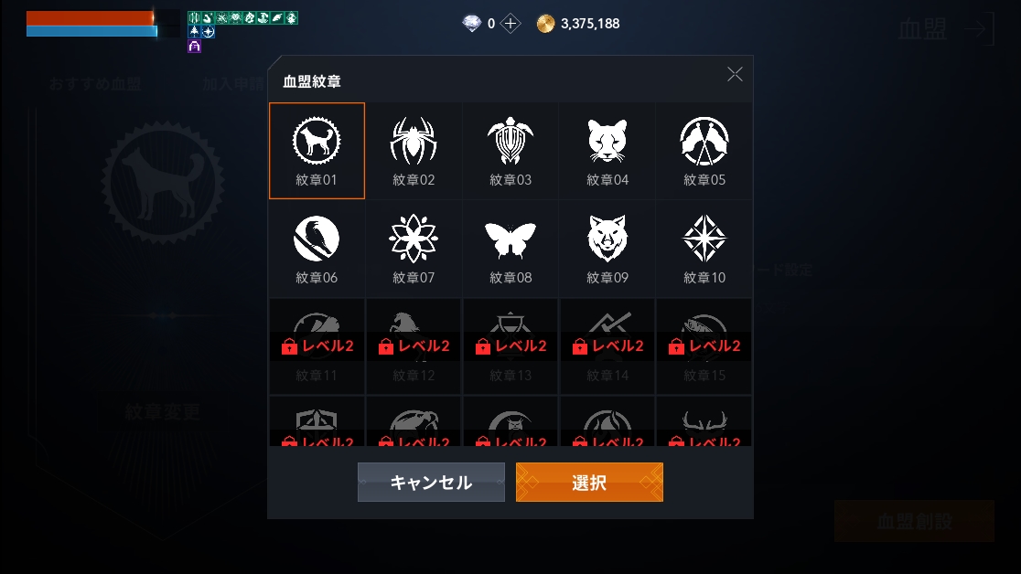Pick the raven emblem 紋章06
Viewport: 1021px width, 574px height.
pos(317,249)
